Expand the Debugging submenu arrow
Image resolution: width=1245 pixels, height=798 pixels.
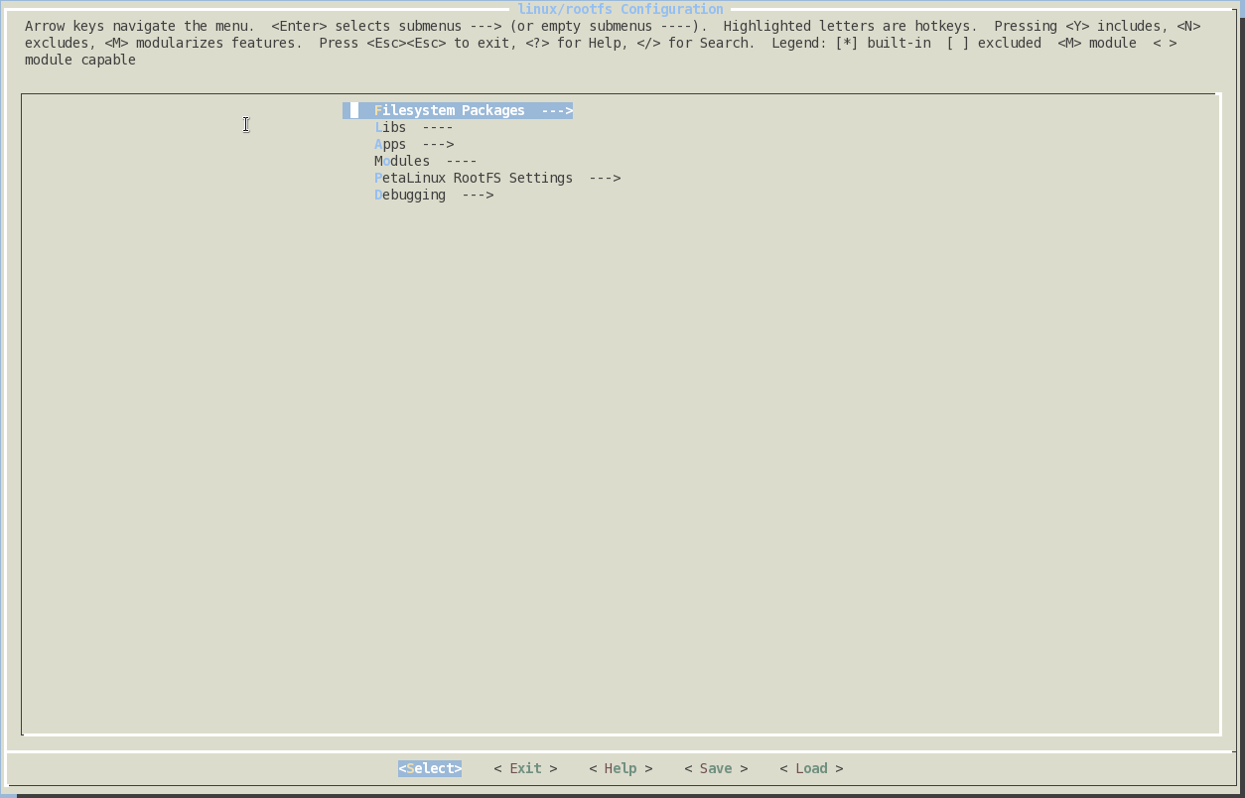tap(478, 196)
